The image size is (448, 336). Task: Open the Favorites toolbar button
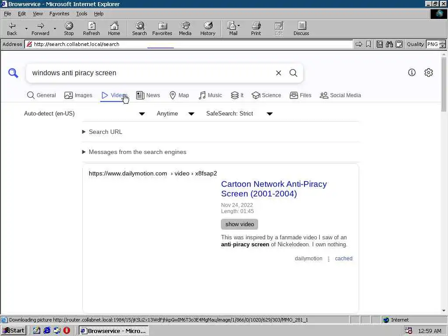[162, 28]
